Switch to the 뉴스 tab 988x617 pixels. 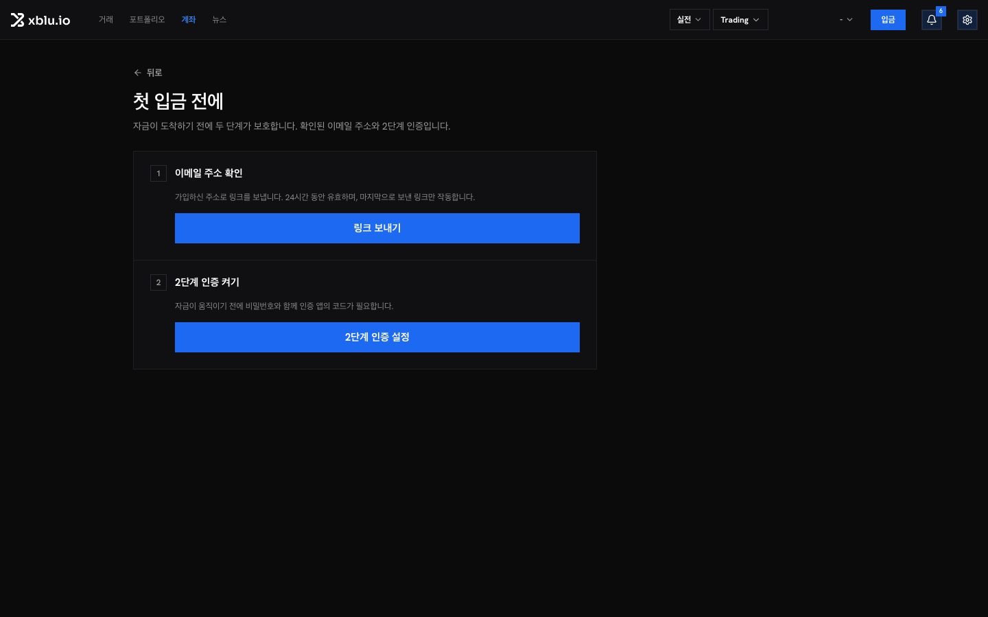coord(220,20)
